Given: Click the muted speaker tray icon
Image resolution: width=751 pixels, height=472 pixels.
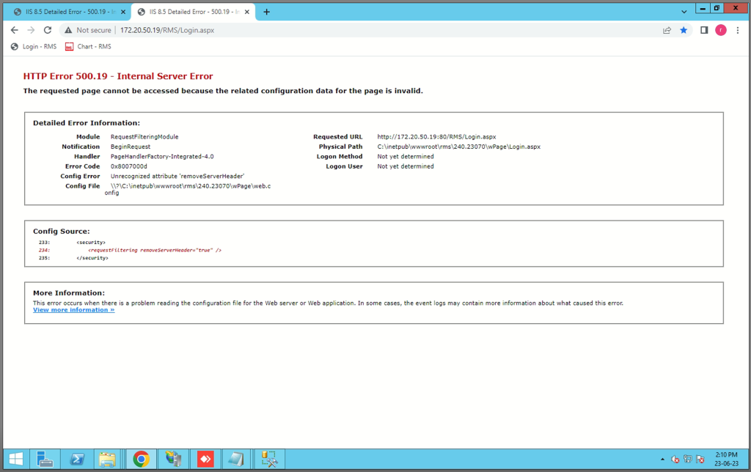Looking at the screenshot, I should pos(675,460).
